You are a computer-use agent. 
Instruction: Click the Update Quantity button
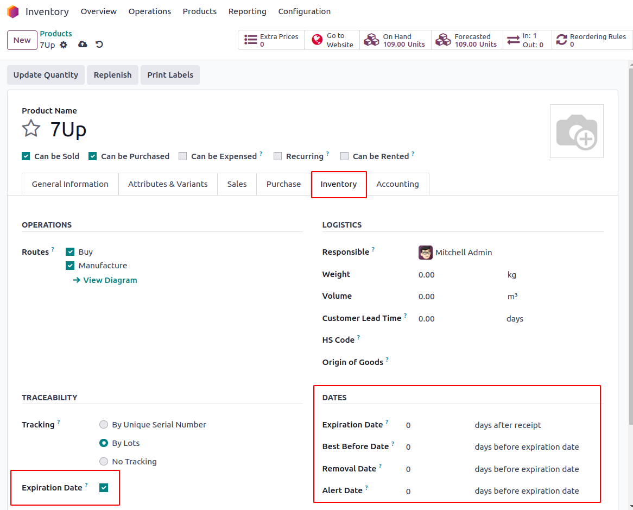point(46,75)
